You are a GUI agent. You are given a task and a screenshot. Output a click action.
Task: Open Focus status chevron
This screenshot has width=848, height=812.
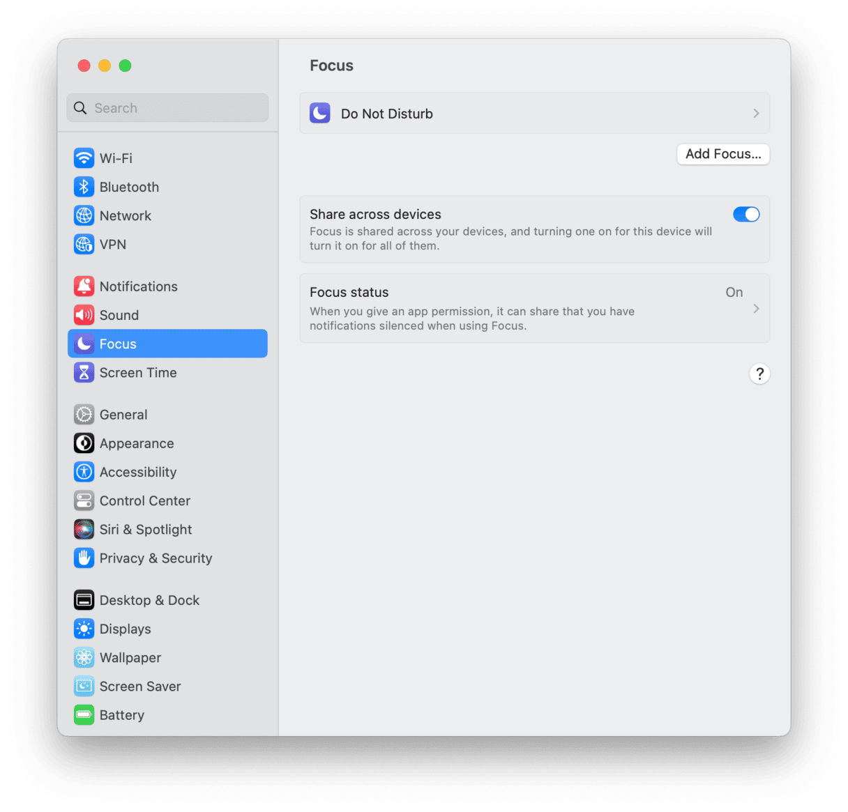tap(756, 308)
